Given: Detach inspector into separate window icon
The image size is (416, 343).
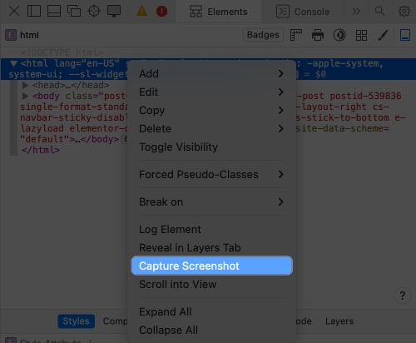Looking at the screenshot, I should (74, 12).
